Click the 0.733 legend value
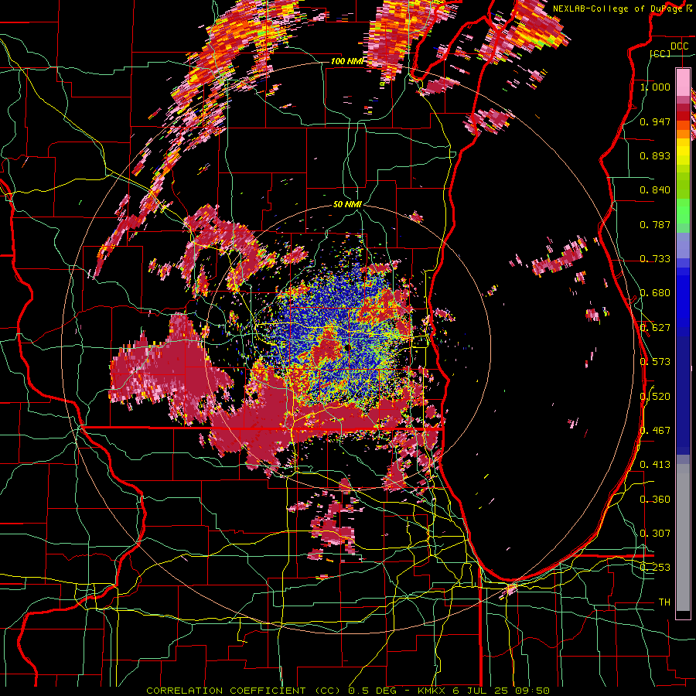Screen dimensions: 696x696 655,259
